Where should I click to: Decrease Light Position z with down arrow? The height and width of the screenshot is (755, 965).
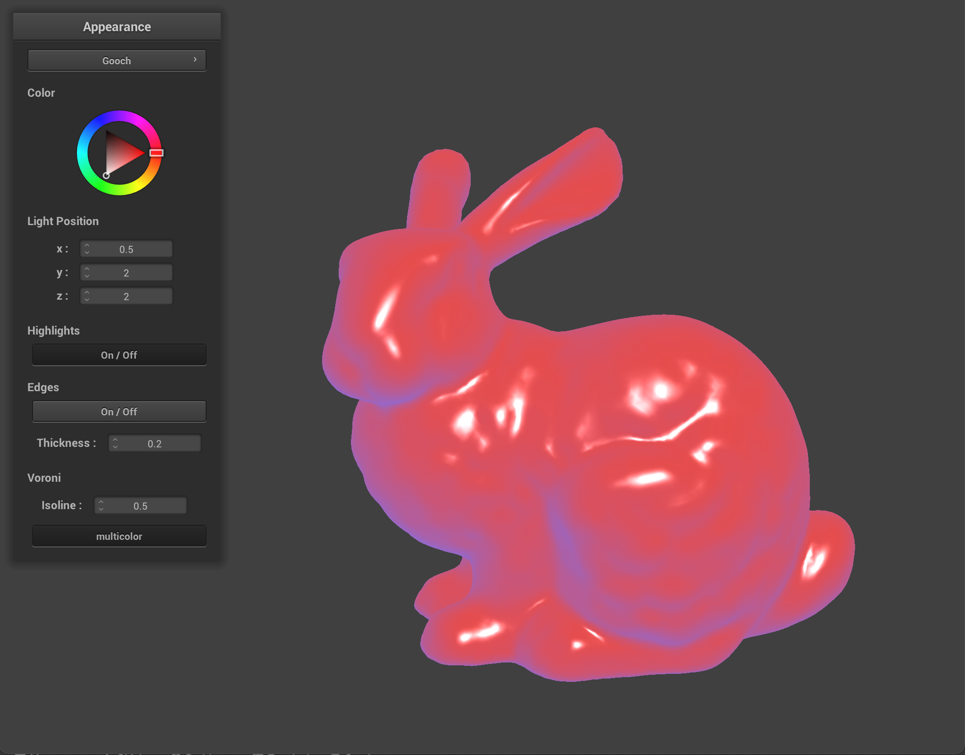pos(87,300)
